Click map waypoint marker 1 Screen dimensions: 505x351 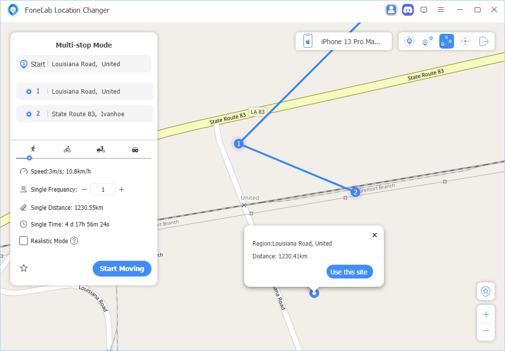tap(239, 144)
